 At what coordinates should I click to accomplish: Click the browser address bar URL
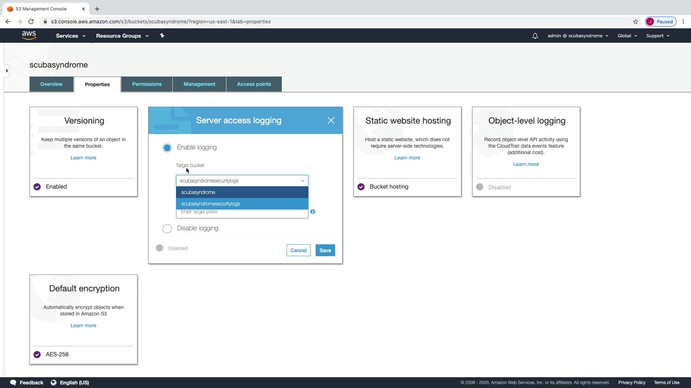point(161,22)
